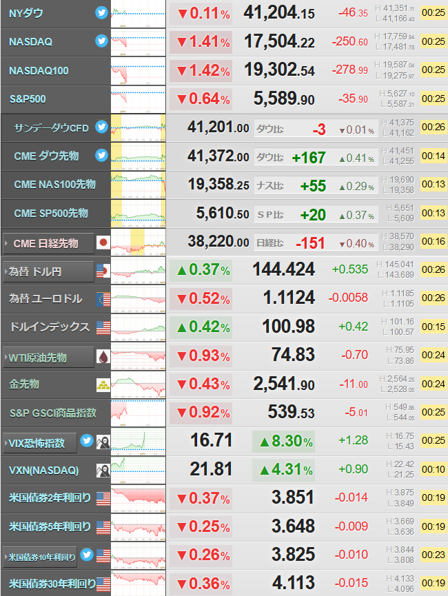Click the S&P500 change -35.90
The width and height of the screenshot is (448, 596).
[354, 99]
